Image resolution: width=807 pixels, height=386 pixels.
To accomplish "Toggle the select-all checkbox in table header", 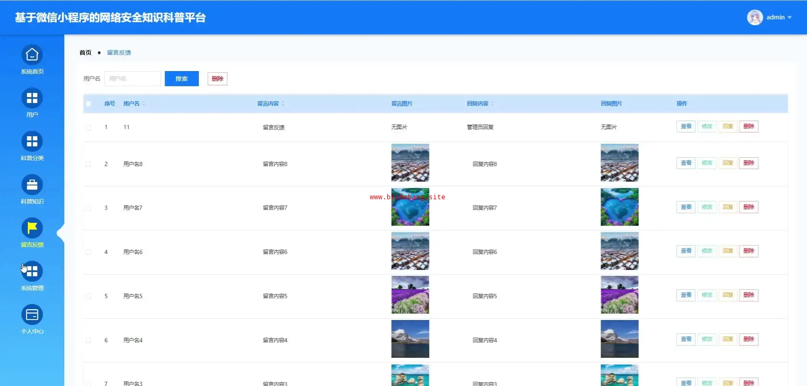I will [88, 104].
